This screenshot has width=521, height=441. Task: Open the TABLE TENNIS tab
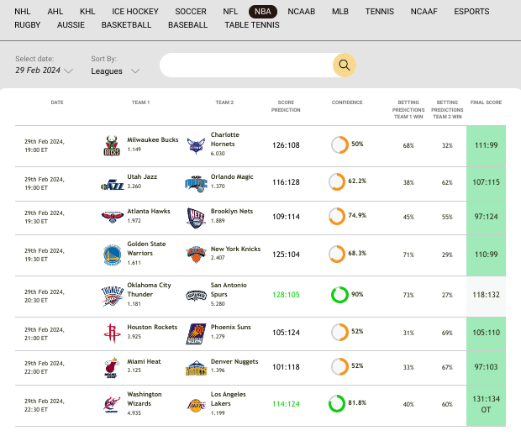click(252, 25)
